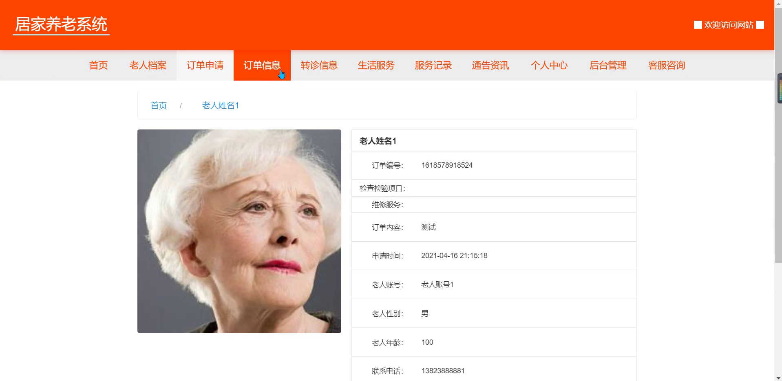Image resolution: width=782 pixels, height=381 pixels.
Task: Go to 个人中心
Action: pyautogui.click(x=549, y=65)
